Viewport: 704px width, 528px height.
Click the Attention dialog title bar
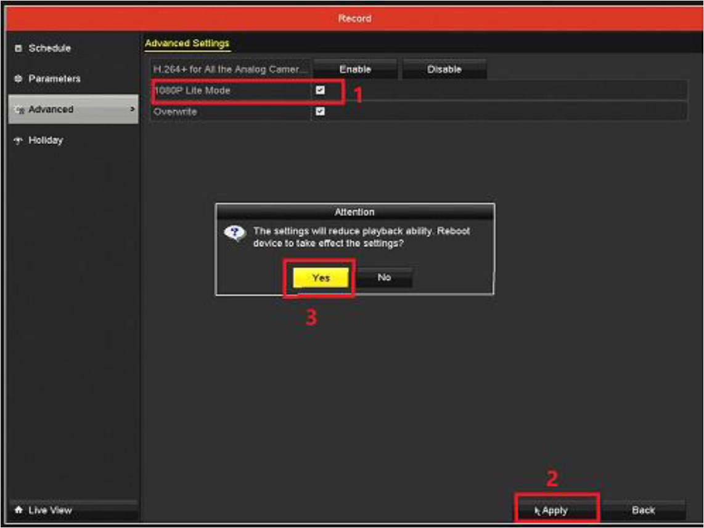tap(354, 212)
